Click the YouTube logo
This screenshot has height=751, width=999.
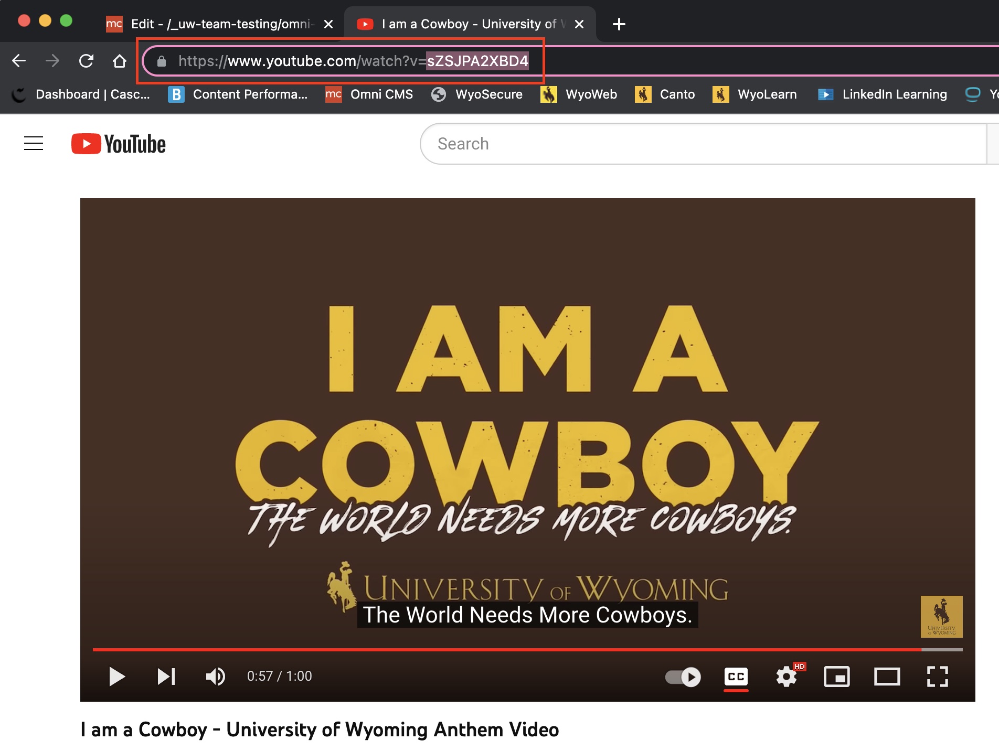(118, 143)
